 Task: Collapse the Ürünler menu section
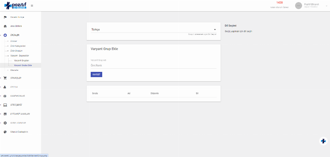[x=15, y=35]
